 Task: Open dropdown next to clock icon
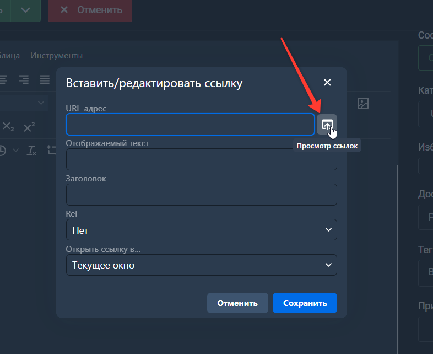point(16,151)
